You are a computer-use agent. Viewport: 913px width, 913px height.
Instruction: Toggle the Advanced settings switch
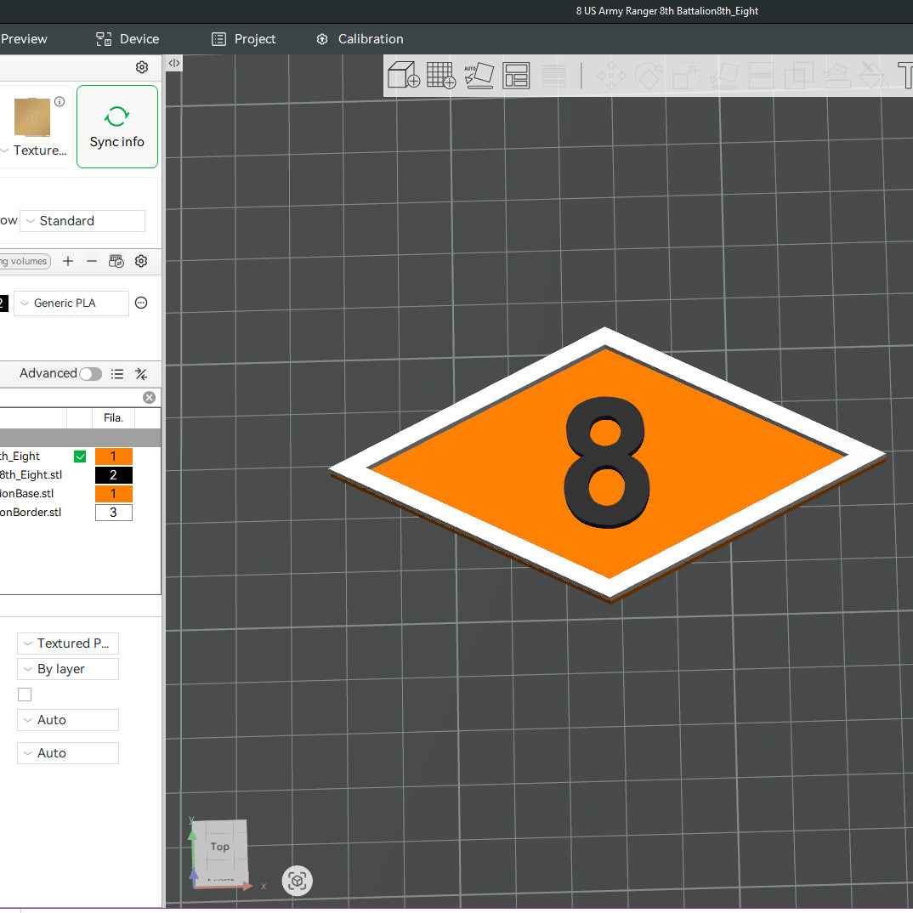(90, 374)
